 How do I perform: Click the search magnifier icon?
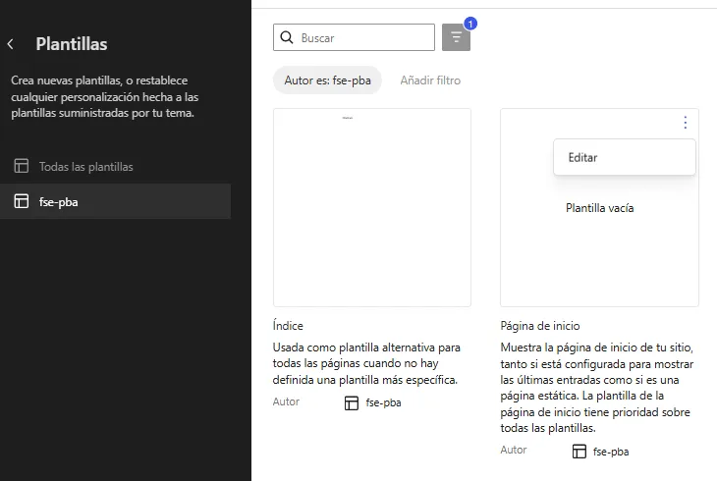pyautogui.click(x=287, y=37)
